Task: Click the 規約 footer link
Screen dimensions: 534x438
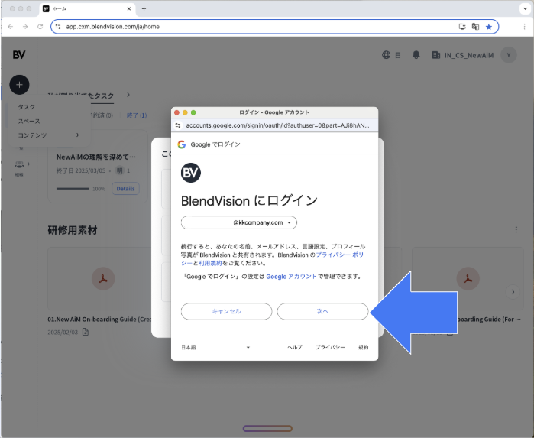Action: click(363, 347)
